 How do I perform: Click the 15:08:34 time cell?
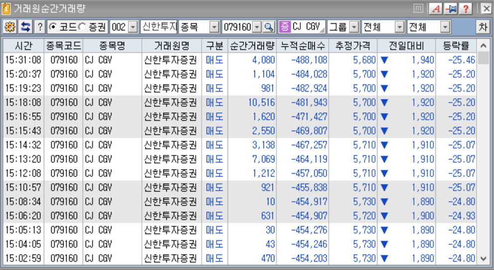[23, 201]
